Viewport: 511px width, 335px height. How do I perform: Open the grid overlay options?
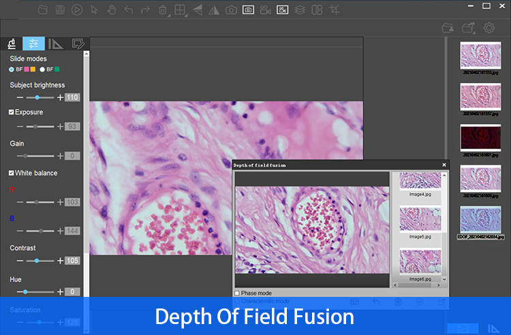(x=180, y=10)
